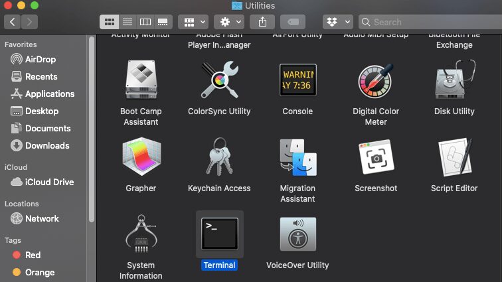Open the group-by arrangement dropdown
The image size is (502, 282).
pos(193,22)
